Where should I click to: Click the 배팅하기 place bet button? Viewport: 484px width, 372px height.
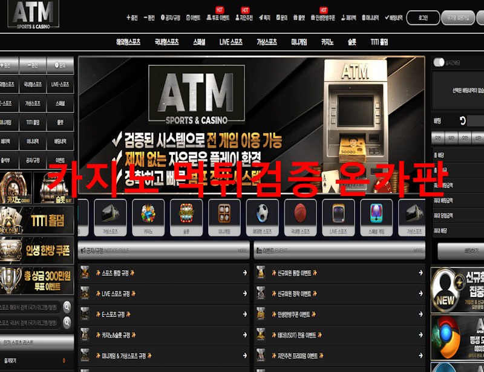[461, 251]
